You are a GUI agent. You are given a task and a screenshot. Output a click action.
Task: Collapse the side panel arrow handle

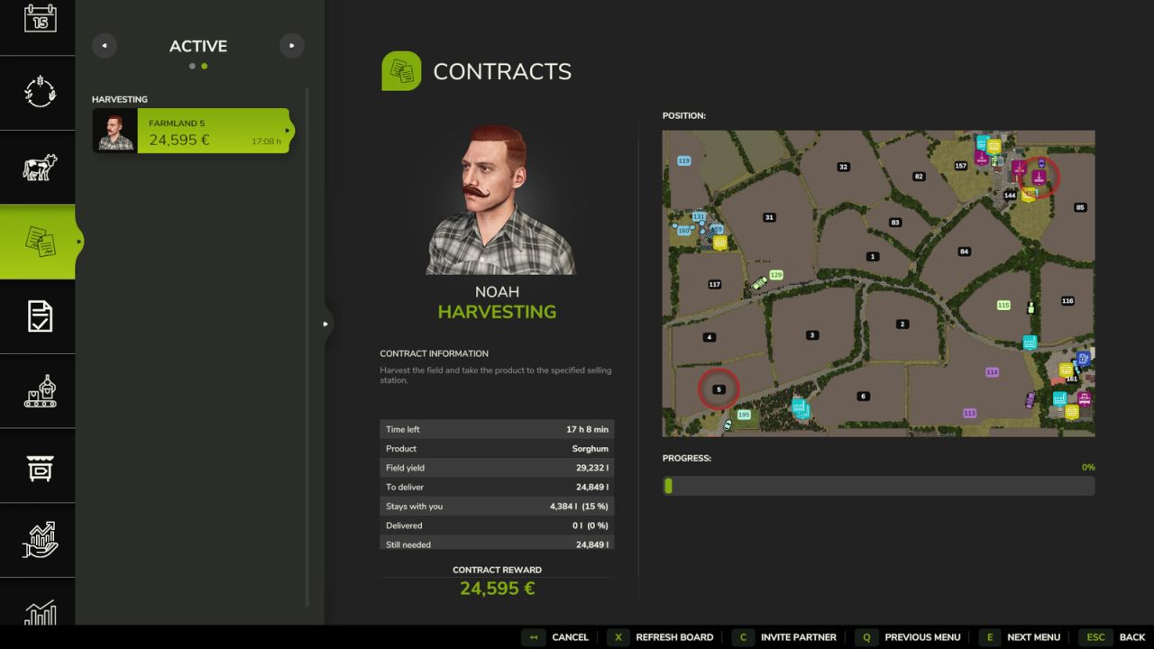[326, 324]
